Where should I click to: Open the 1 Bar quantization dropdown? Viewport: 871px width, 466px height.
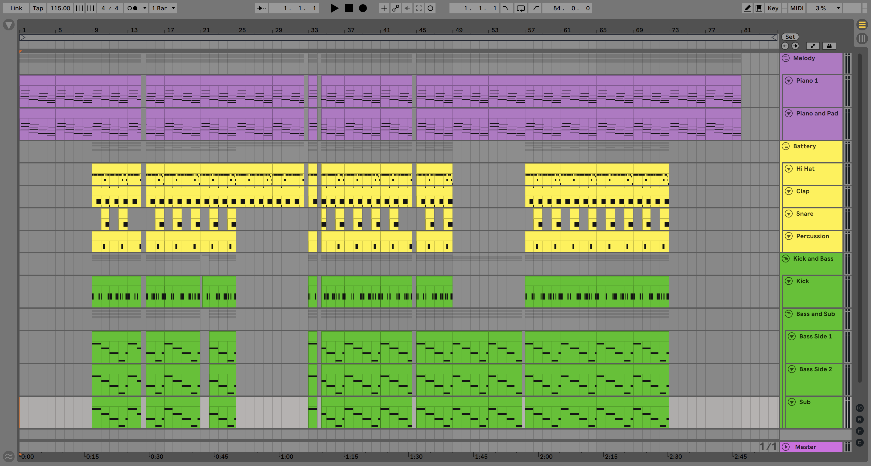click(x=163, y=8)
